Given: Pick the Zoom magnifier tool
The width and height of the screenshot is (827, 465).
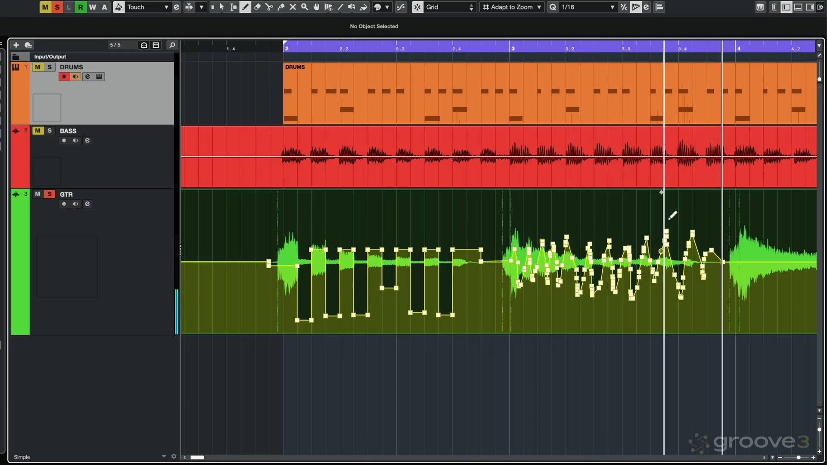Looking at the screenshot, I should (305, 7).
